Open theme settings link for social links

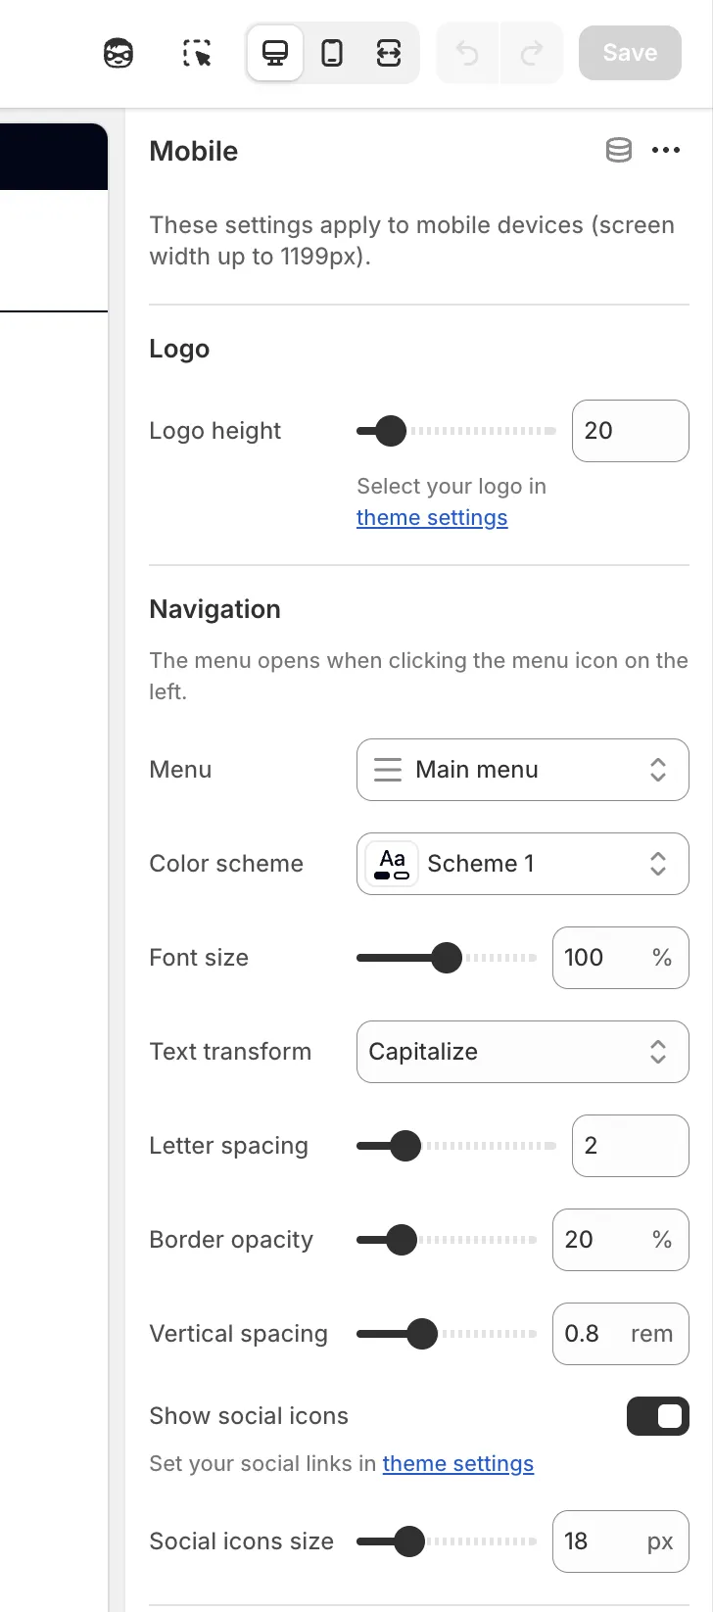click(457, 1463)
